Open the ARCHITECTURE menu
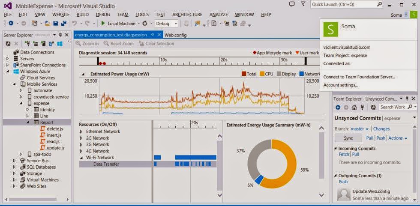The height and width of the screenshot is (206, 420). (187, 15)
